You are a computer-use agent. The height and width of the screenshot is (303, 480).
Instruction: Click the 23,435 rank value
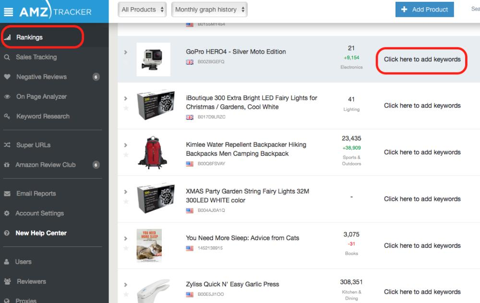pos(351,139)
